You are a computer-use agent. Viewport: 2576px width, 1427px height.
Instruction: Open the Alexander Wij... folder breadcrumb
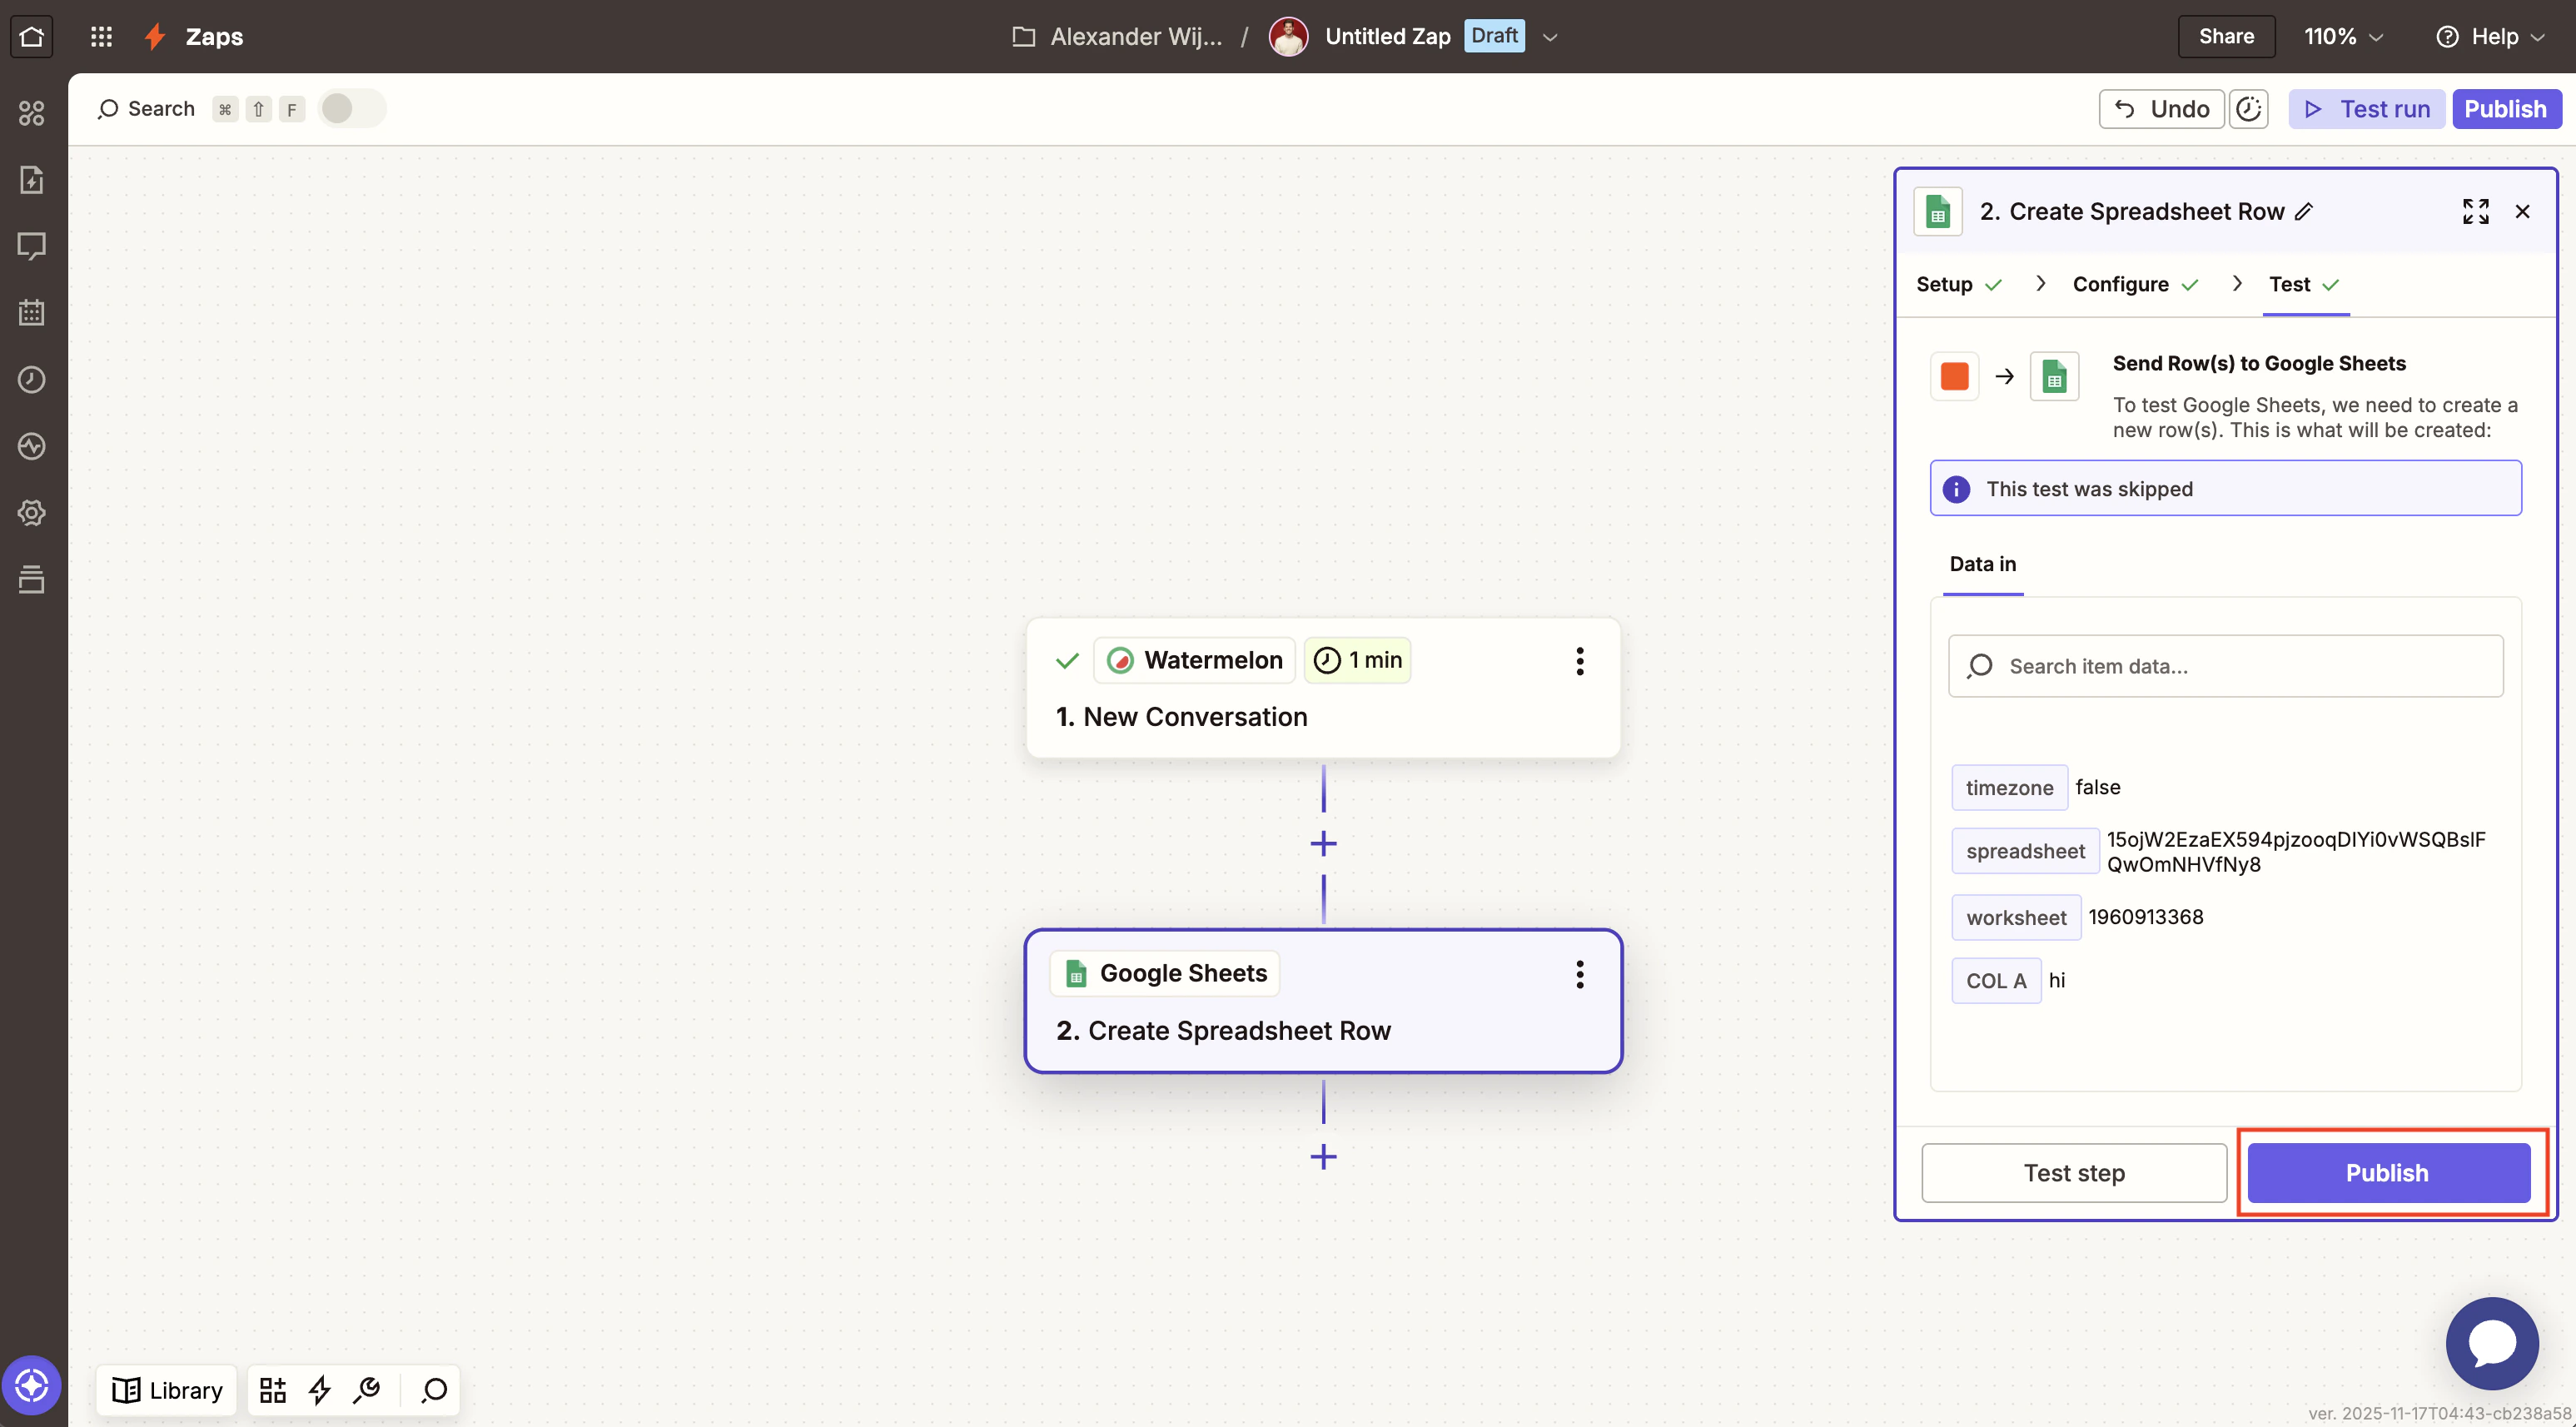point(1117,37)
